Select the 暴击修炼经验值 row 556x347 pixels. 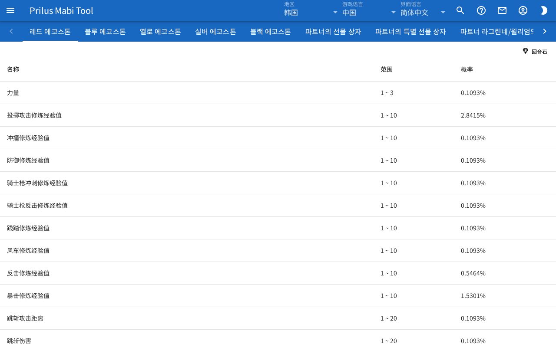pos(278,296)
